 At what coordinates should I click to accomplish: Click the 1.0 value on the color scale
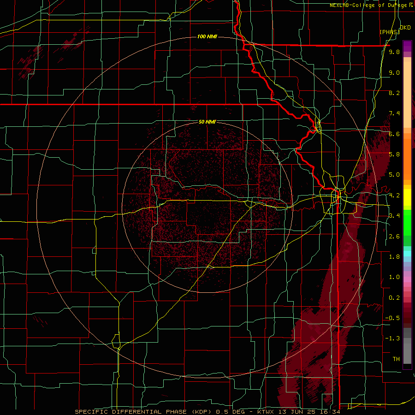tap(394, 277)
